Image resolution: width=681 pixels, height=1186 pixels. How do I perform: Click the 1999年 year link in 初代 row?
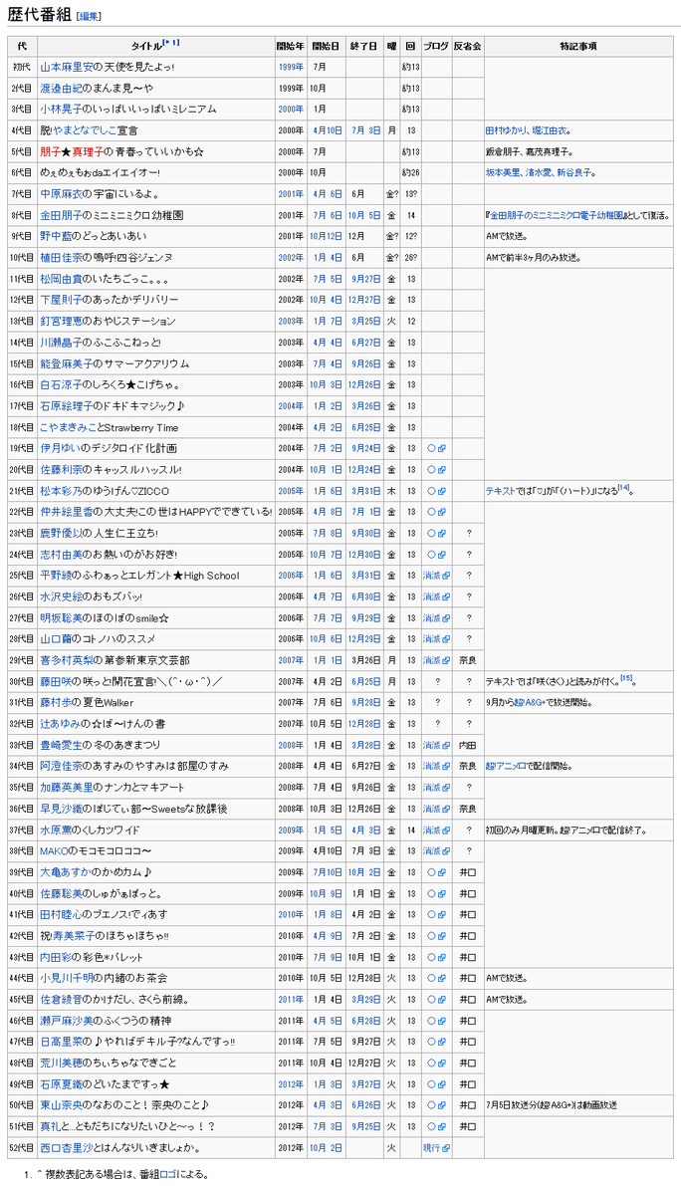click(291, 68)
